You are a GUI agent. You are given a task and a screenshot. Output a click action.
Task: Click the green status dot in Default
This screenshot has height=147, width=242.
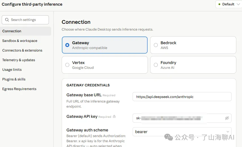point(219,4)
